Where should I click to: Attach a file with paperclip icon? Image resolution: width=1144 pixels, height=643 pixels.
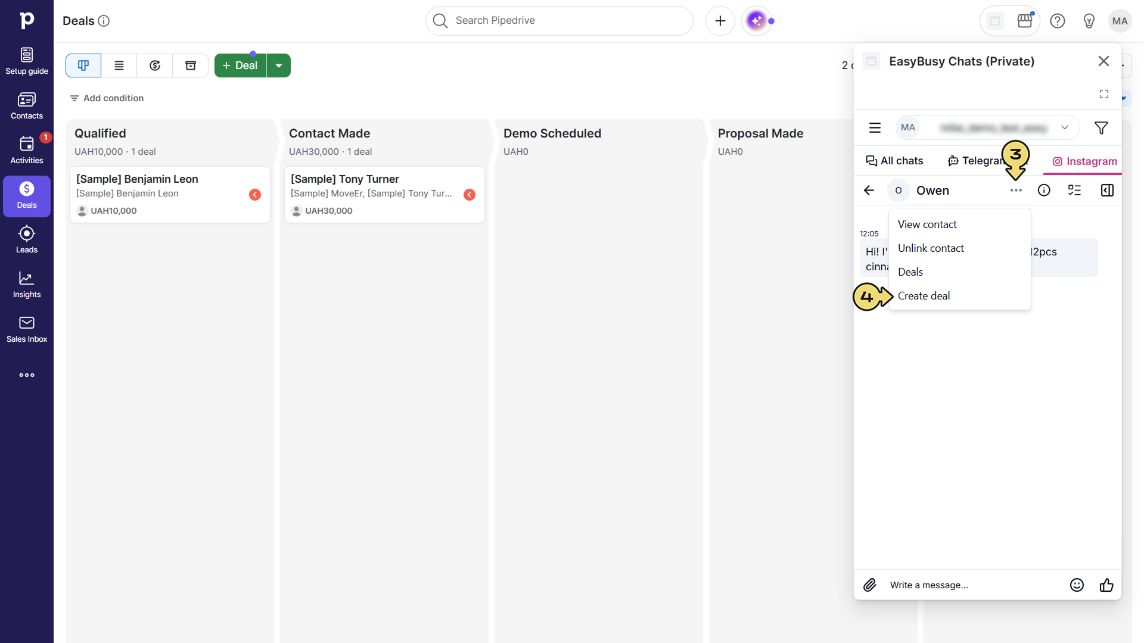pyautogui.click(x=870, y=585)
